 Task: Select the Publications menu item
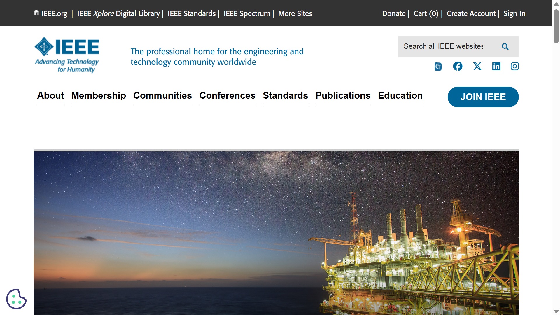343,96
